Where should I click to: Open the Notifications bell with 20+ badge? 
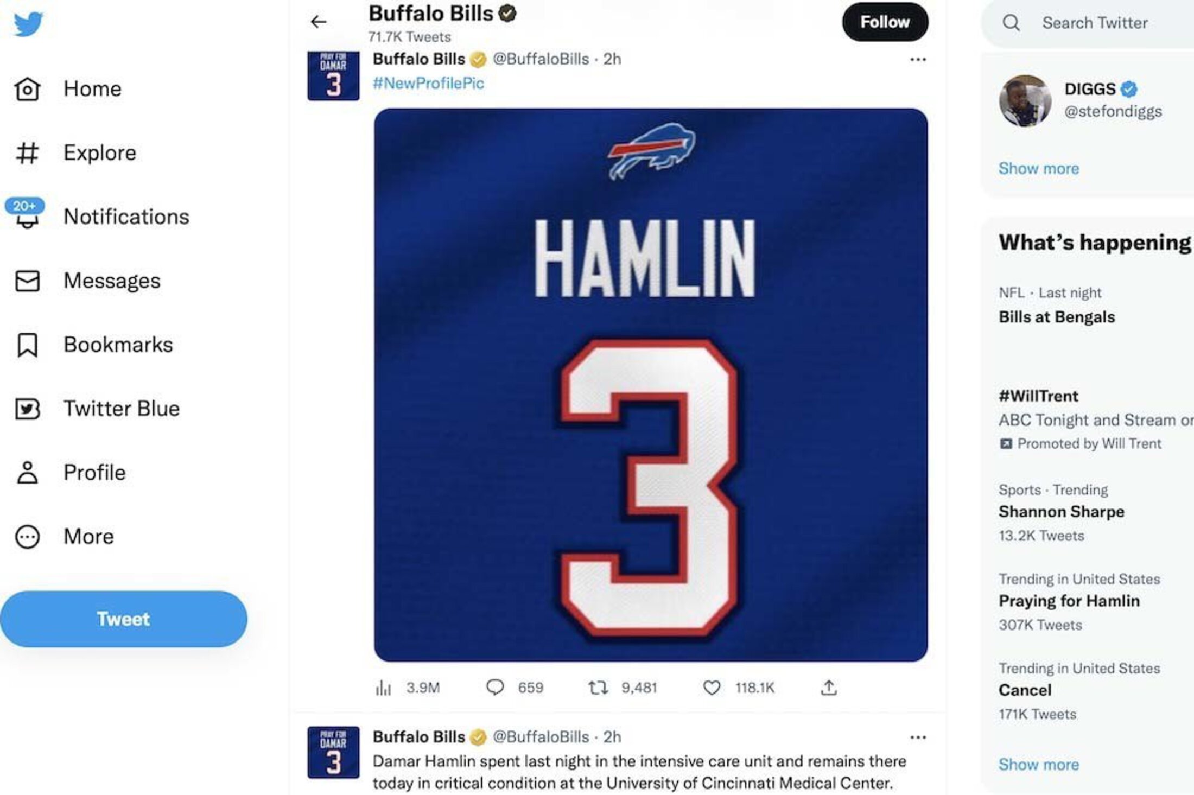pyautogui.click(x=27, y=217)
